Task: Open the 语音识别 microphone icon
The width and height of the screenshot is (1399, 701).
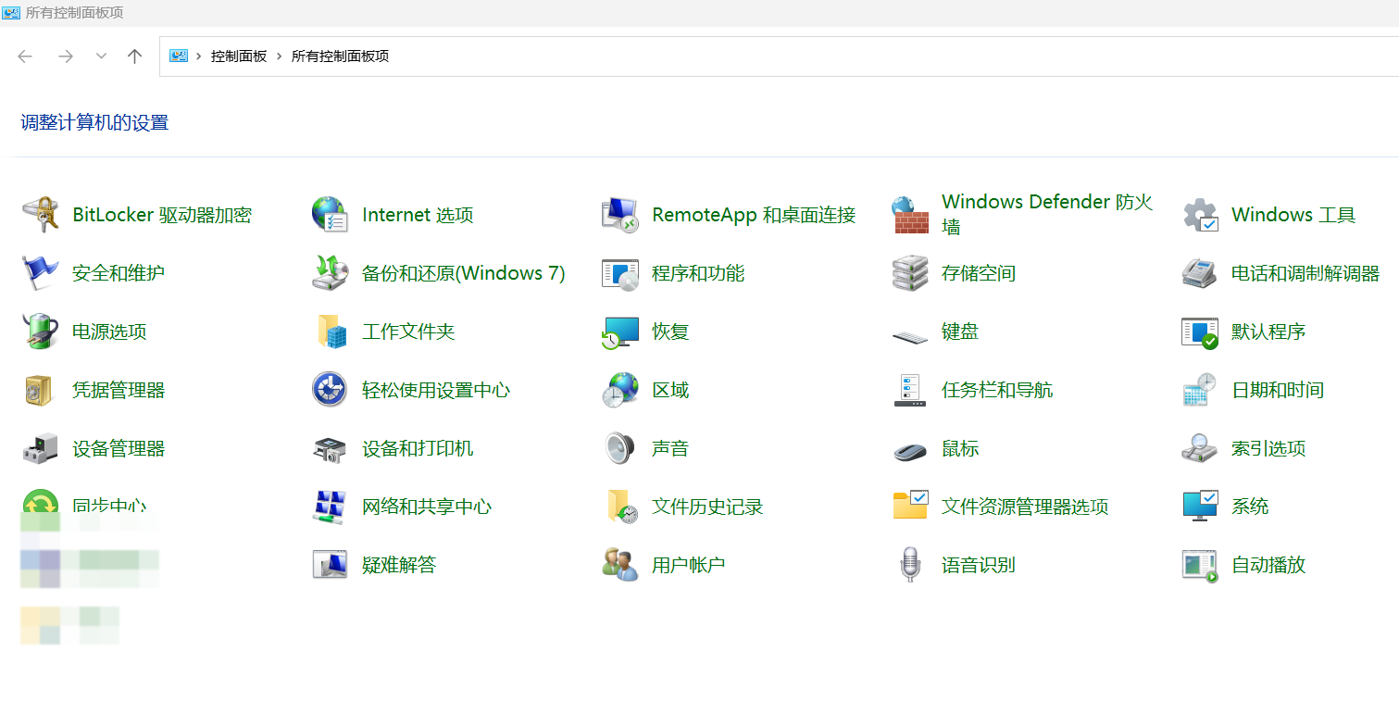Action: [909, 565]
